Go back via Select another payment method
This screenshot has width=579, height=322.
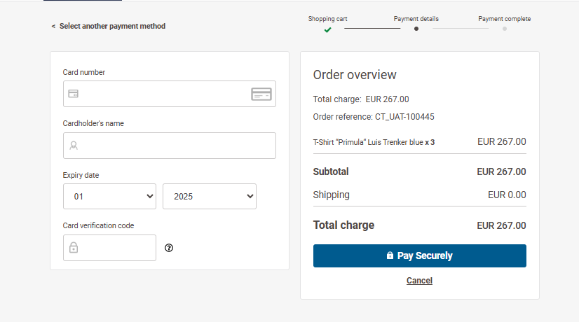pos(112,26)
